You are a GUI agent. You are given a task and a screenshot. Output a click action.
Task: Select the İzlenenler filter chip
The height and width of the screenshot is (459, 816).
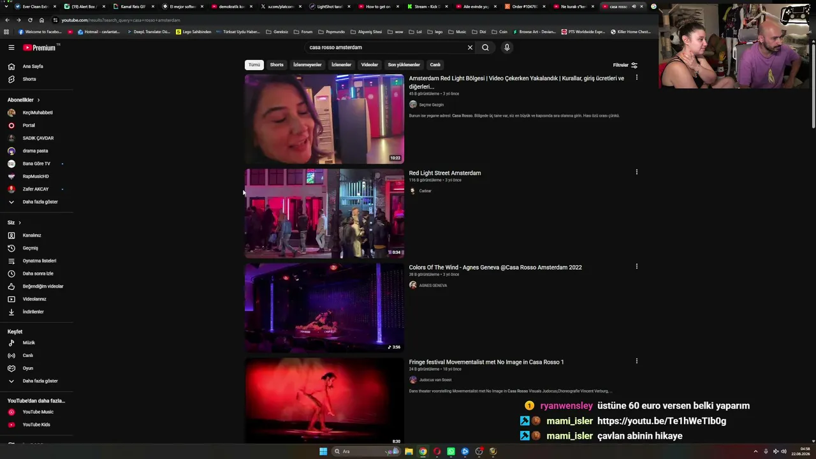click(341, 65)
